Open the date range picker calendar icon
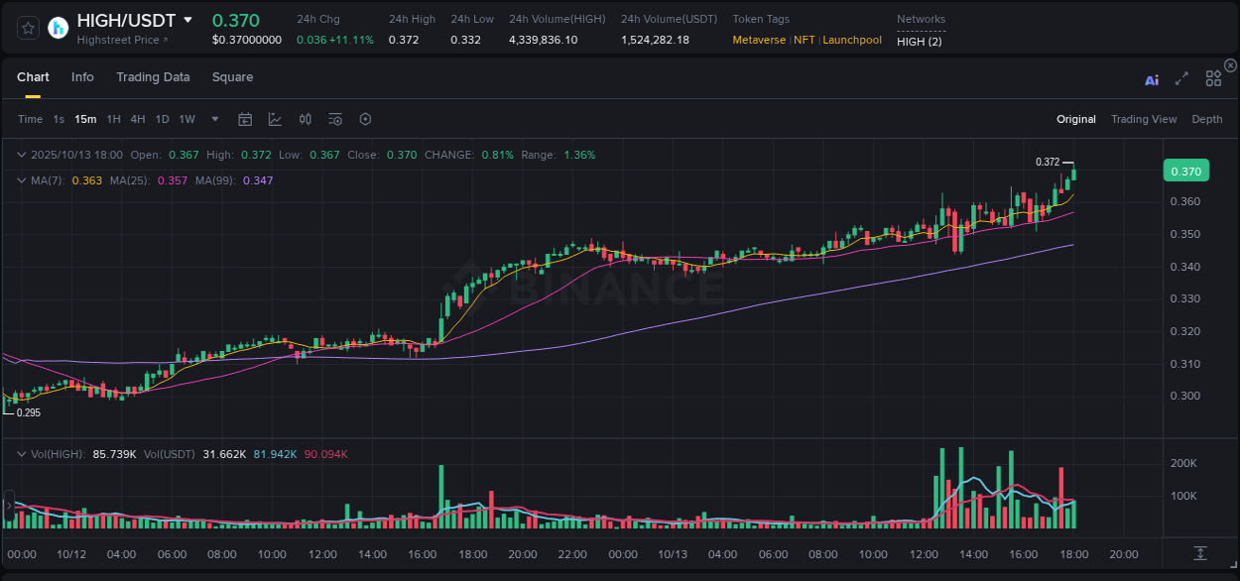The image size is (1240, 581). 245,118
